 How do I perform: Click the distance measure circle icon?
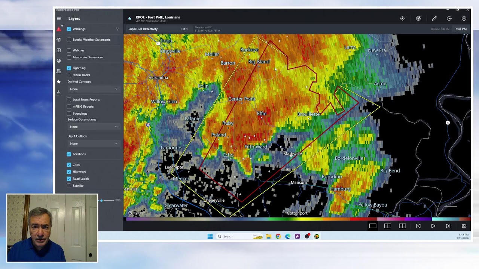pyautogui.click(x=449, y=18)
